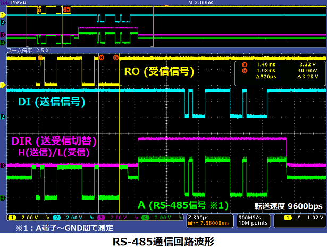The image size is (327, 249).
Task: Click the 40.0mV cursor b voltage
Action: pyautogui.click(x=307, y=71)
